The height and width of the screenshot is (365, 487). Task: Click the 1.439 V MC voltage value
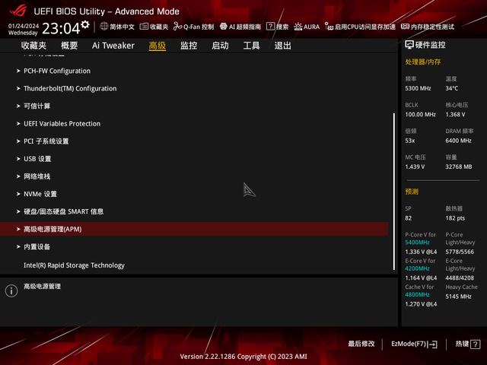click(x=415, y=167)
